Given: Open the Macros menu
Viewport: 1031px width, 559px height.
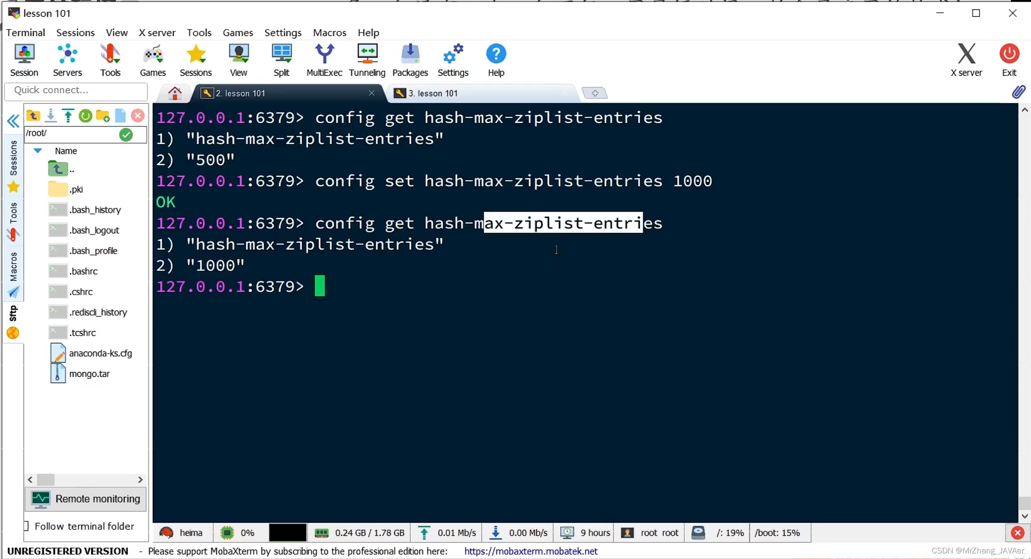Looking at the screenshot, I should pyautogui.click(x=329, y=33).
